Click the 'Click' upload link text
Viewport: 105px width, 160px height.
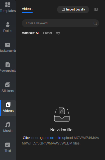tap(27, 138)
